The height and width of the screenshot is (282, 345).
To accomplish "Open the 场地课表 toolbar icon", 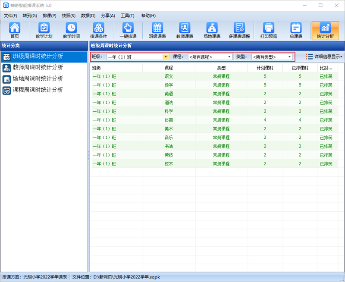I will pos(212,30).
